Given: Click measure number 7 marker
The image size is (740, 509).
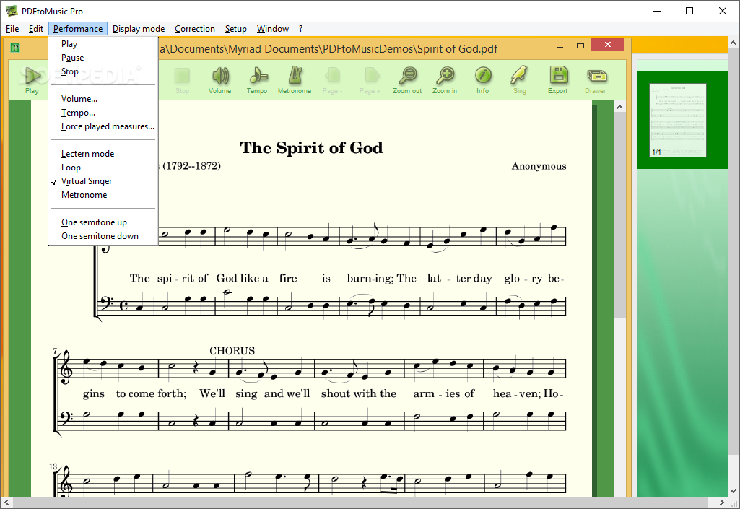Looking at the screenshot, I should [x=55, y=352].
